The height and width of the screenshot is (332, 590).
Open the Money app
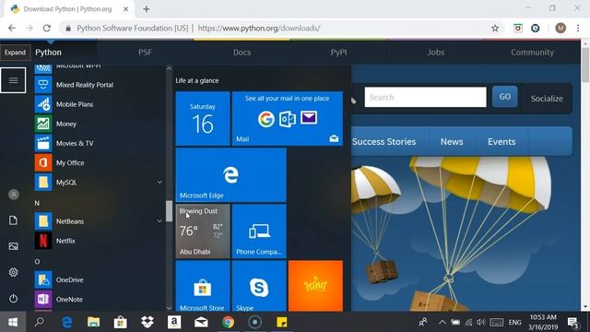pyautogui.click(x=66, y=124)
